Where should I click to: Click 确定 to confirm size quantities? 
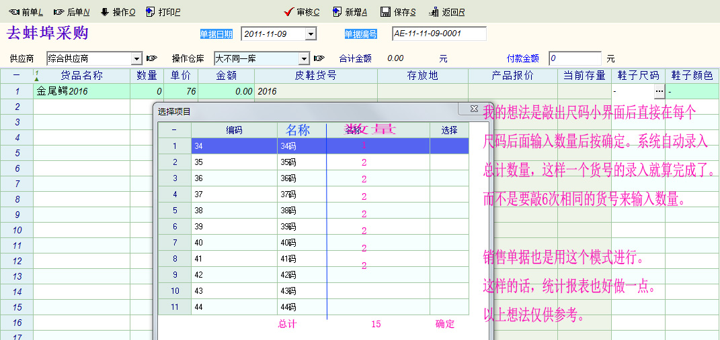(x=445, y=324)
